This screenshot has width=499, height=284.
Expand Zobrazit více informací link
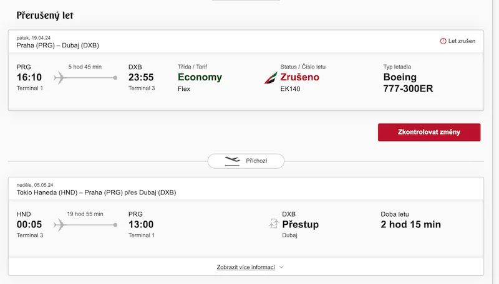(246, 267)
